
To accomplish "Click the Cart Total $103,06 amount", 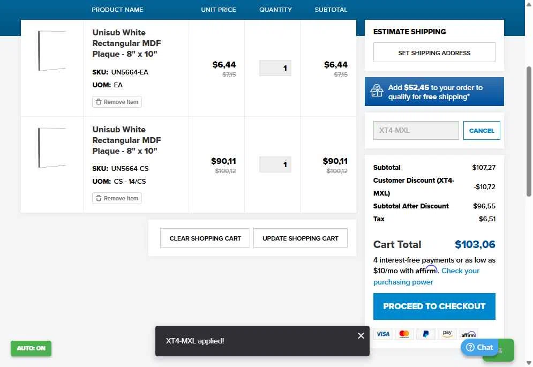I will point(475,244).
